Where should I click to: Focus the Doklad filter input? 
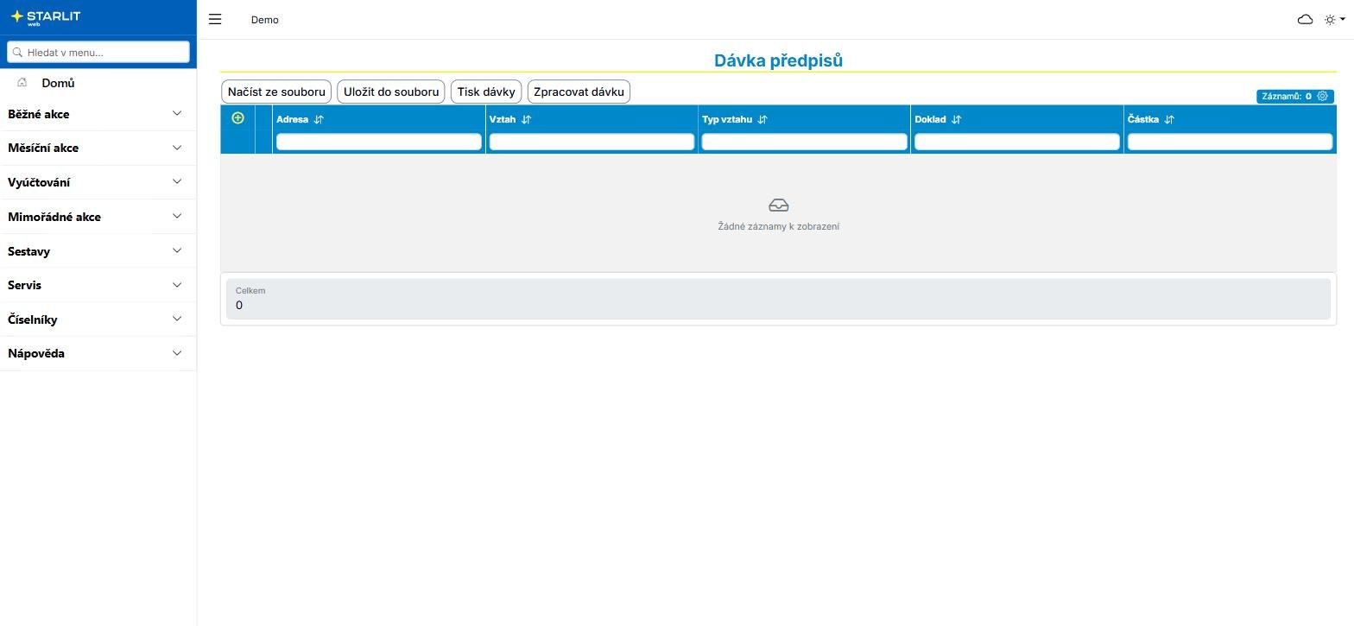[x=1017, y=142]
